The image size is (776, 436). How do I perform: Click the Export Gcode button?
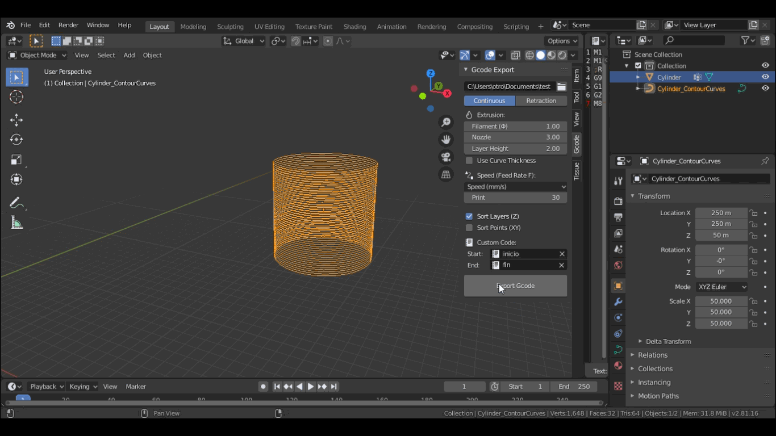pos(515,286)
